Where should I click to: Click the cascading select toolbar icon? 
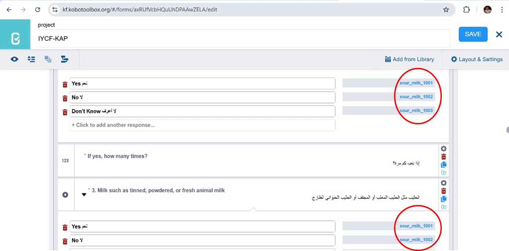point(64,59)
